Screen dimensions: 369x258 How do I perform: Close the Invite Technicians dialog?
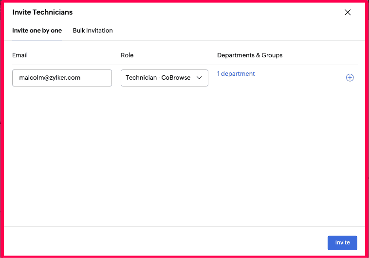click(348, 13)
